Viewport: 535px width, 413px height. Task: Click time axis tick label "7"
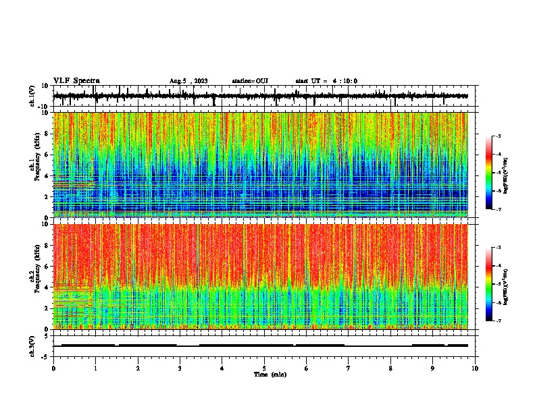349,368
